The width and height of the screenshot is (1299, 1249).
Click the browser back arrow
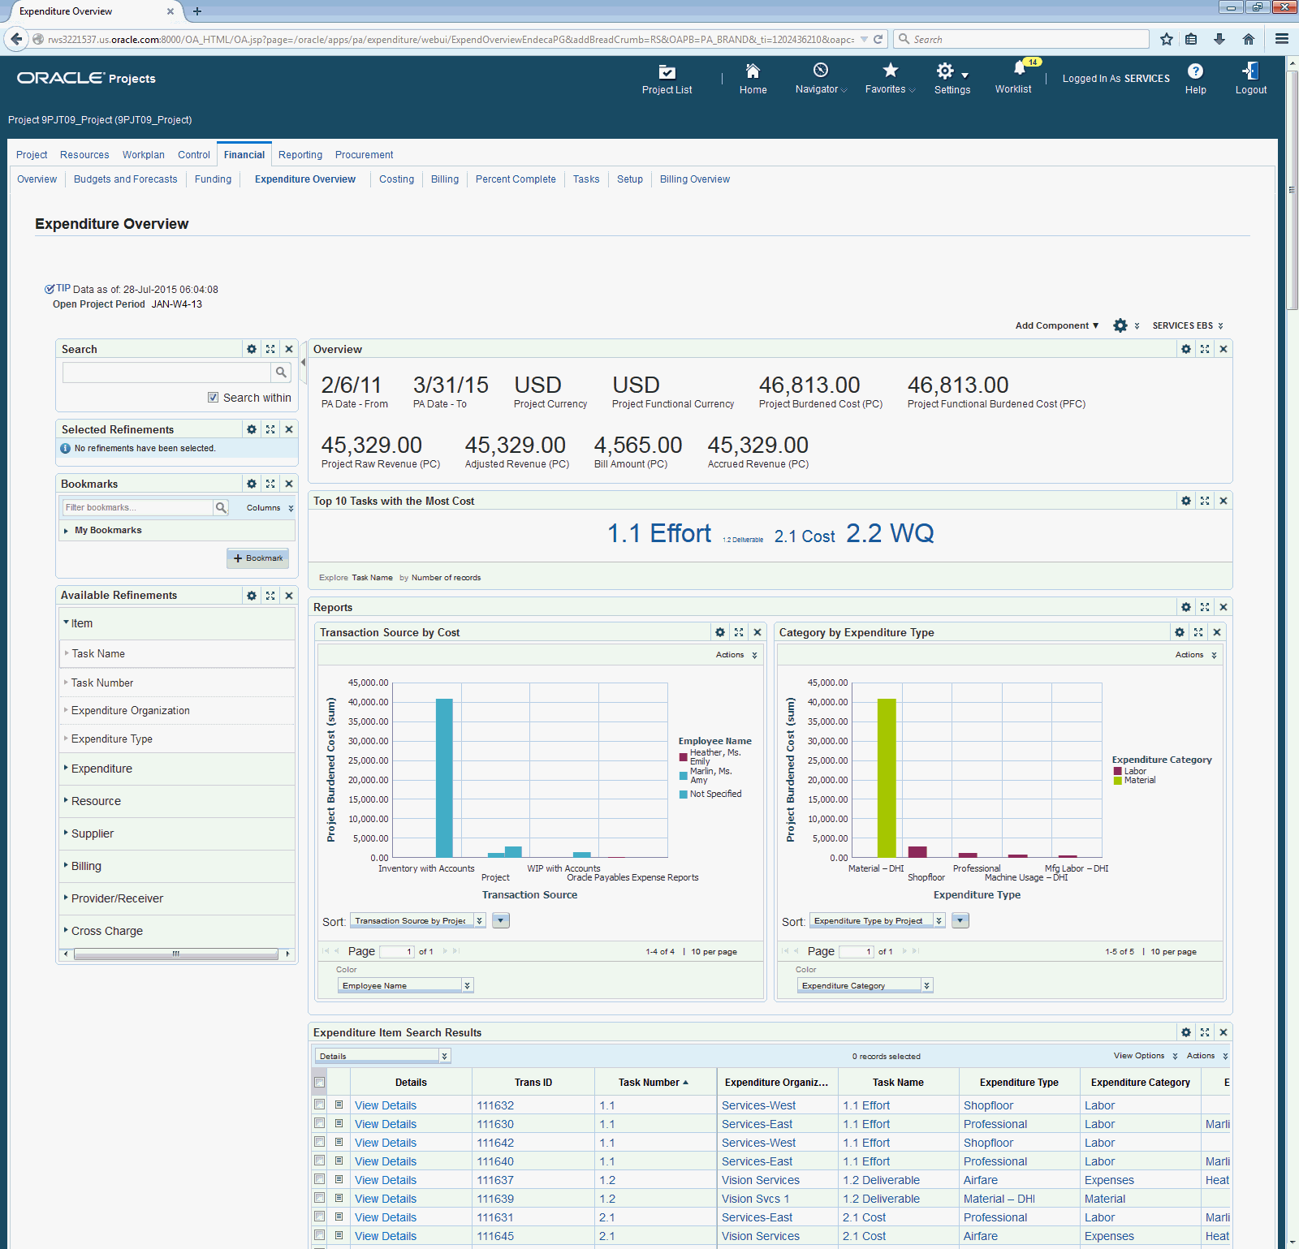[x=15, y=39]
